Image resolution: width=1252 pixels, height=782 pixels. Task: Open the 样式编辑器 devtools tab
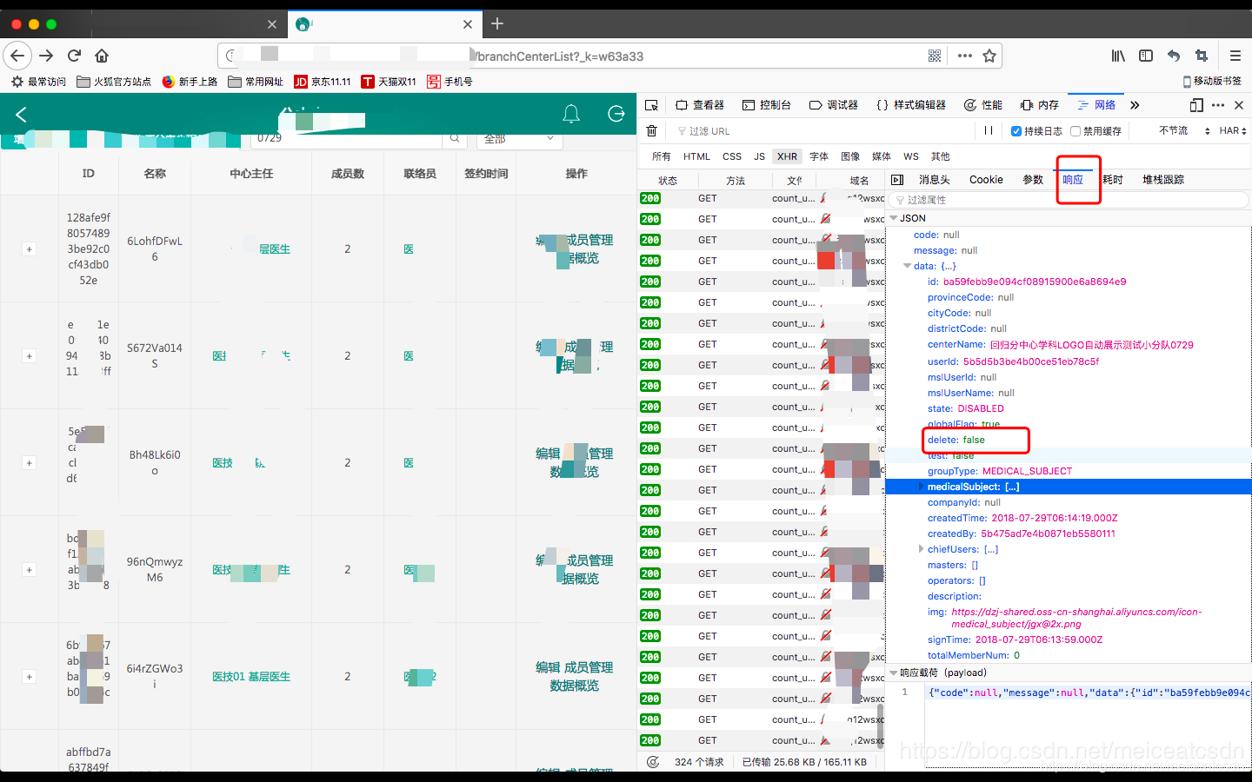[911, 105]
